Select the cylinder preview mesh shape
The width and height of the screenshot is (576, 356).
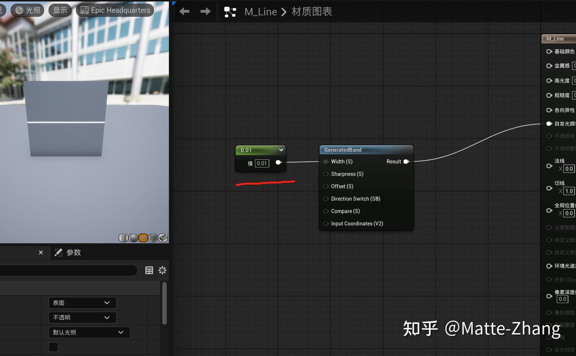pos(123,238)
